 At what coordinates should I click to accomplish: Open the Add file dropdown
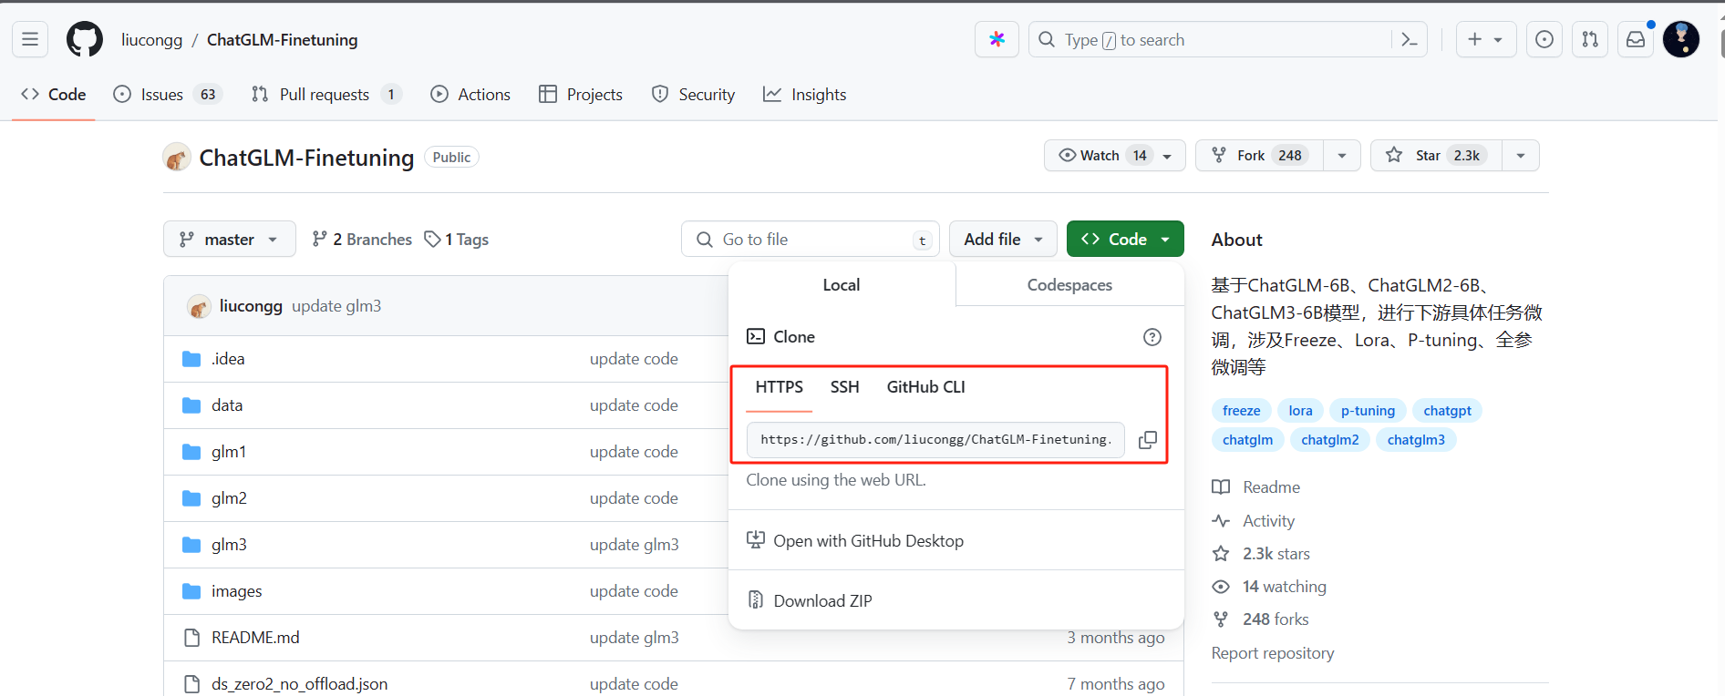(x=1003, y=239)
